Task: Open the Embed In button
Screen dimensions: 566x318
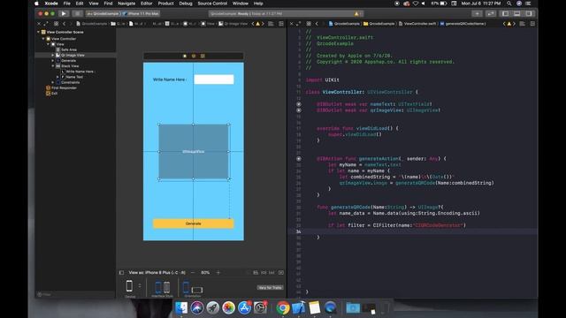Action: click(x=281, y=273)
